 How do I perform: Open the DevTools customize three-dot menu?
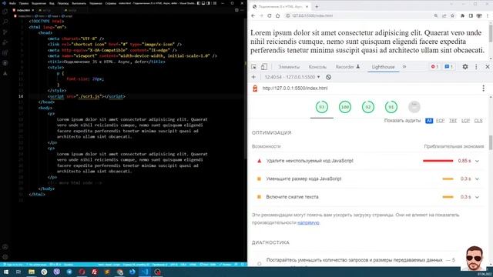(476, 67)
